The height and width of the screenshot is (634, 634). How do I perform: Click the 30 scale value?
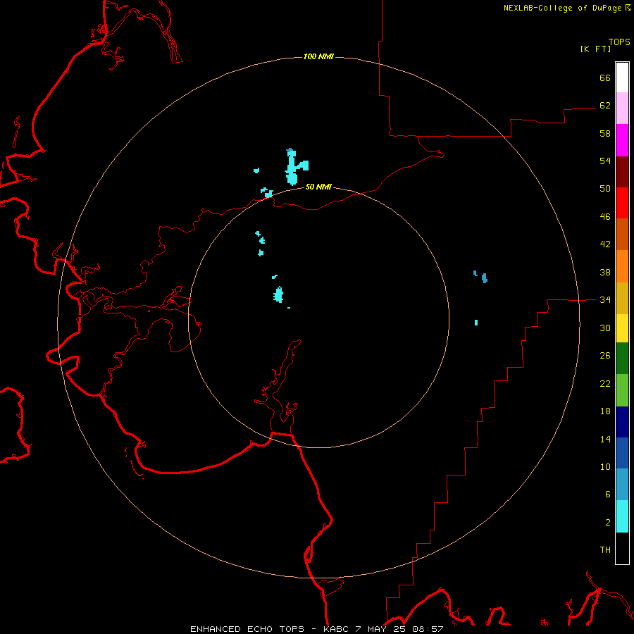605,328
